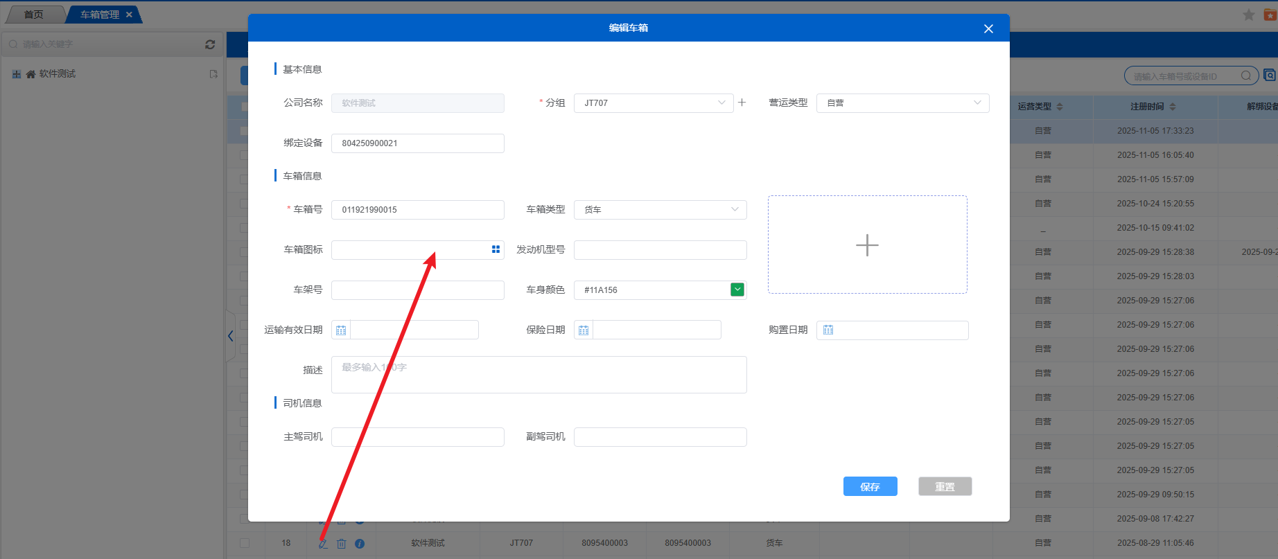The width and height of the screenshot is (1278, 559).
Task: Switch to the 首页 tab
Action: click(x=33, y=15)
